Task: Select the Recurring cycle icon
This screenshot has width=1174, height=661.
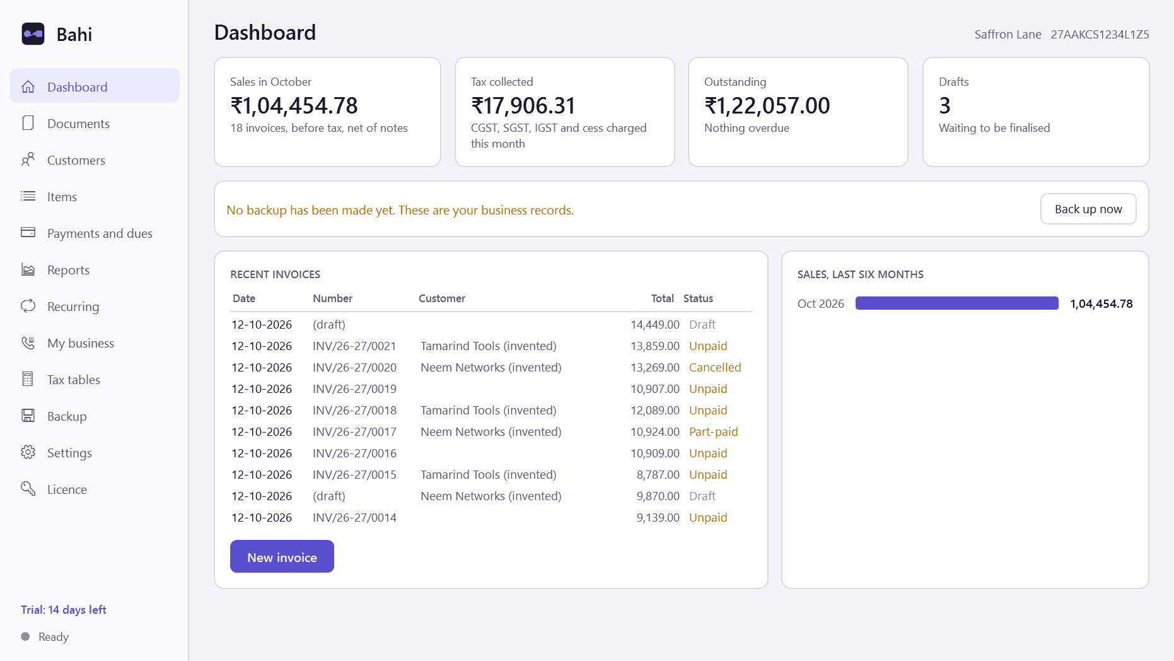Action: point(28,306)
